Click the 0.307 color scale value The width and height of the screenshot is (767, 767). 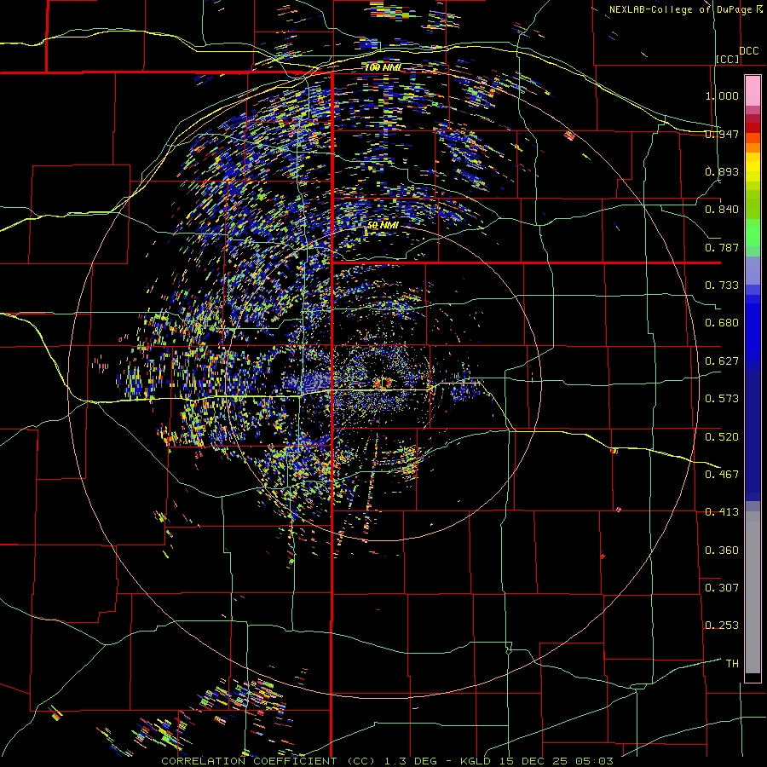pos(722,588)
